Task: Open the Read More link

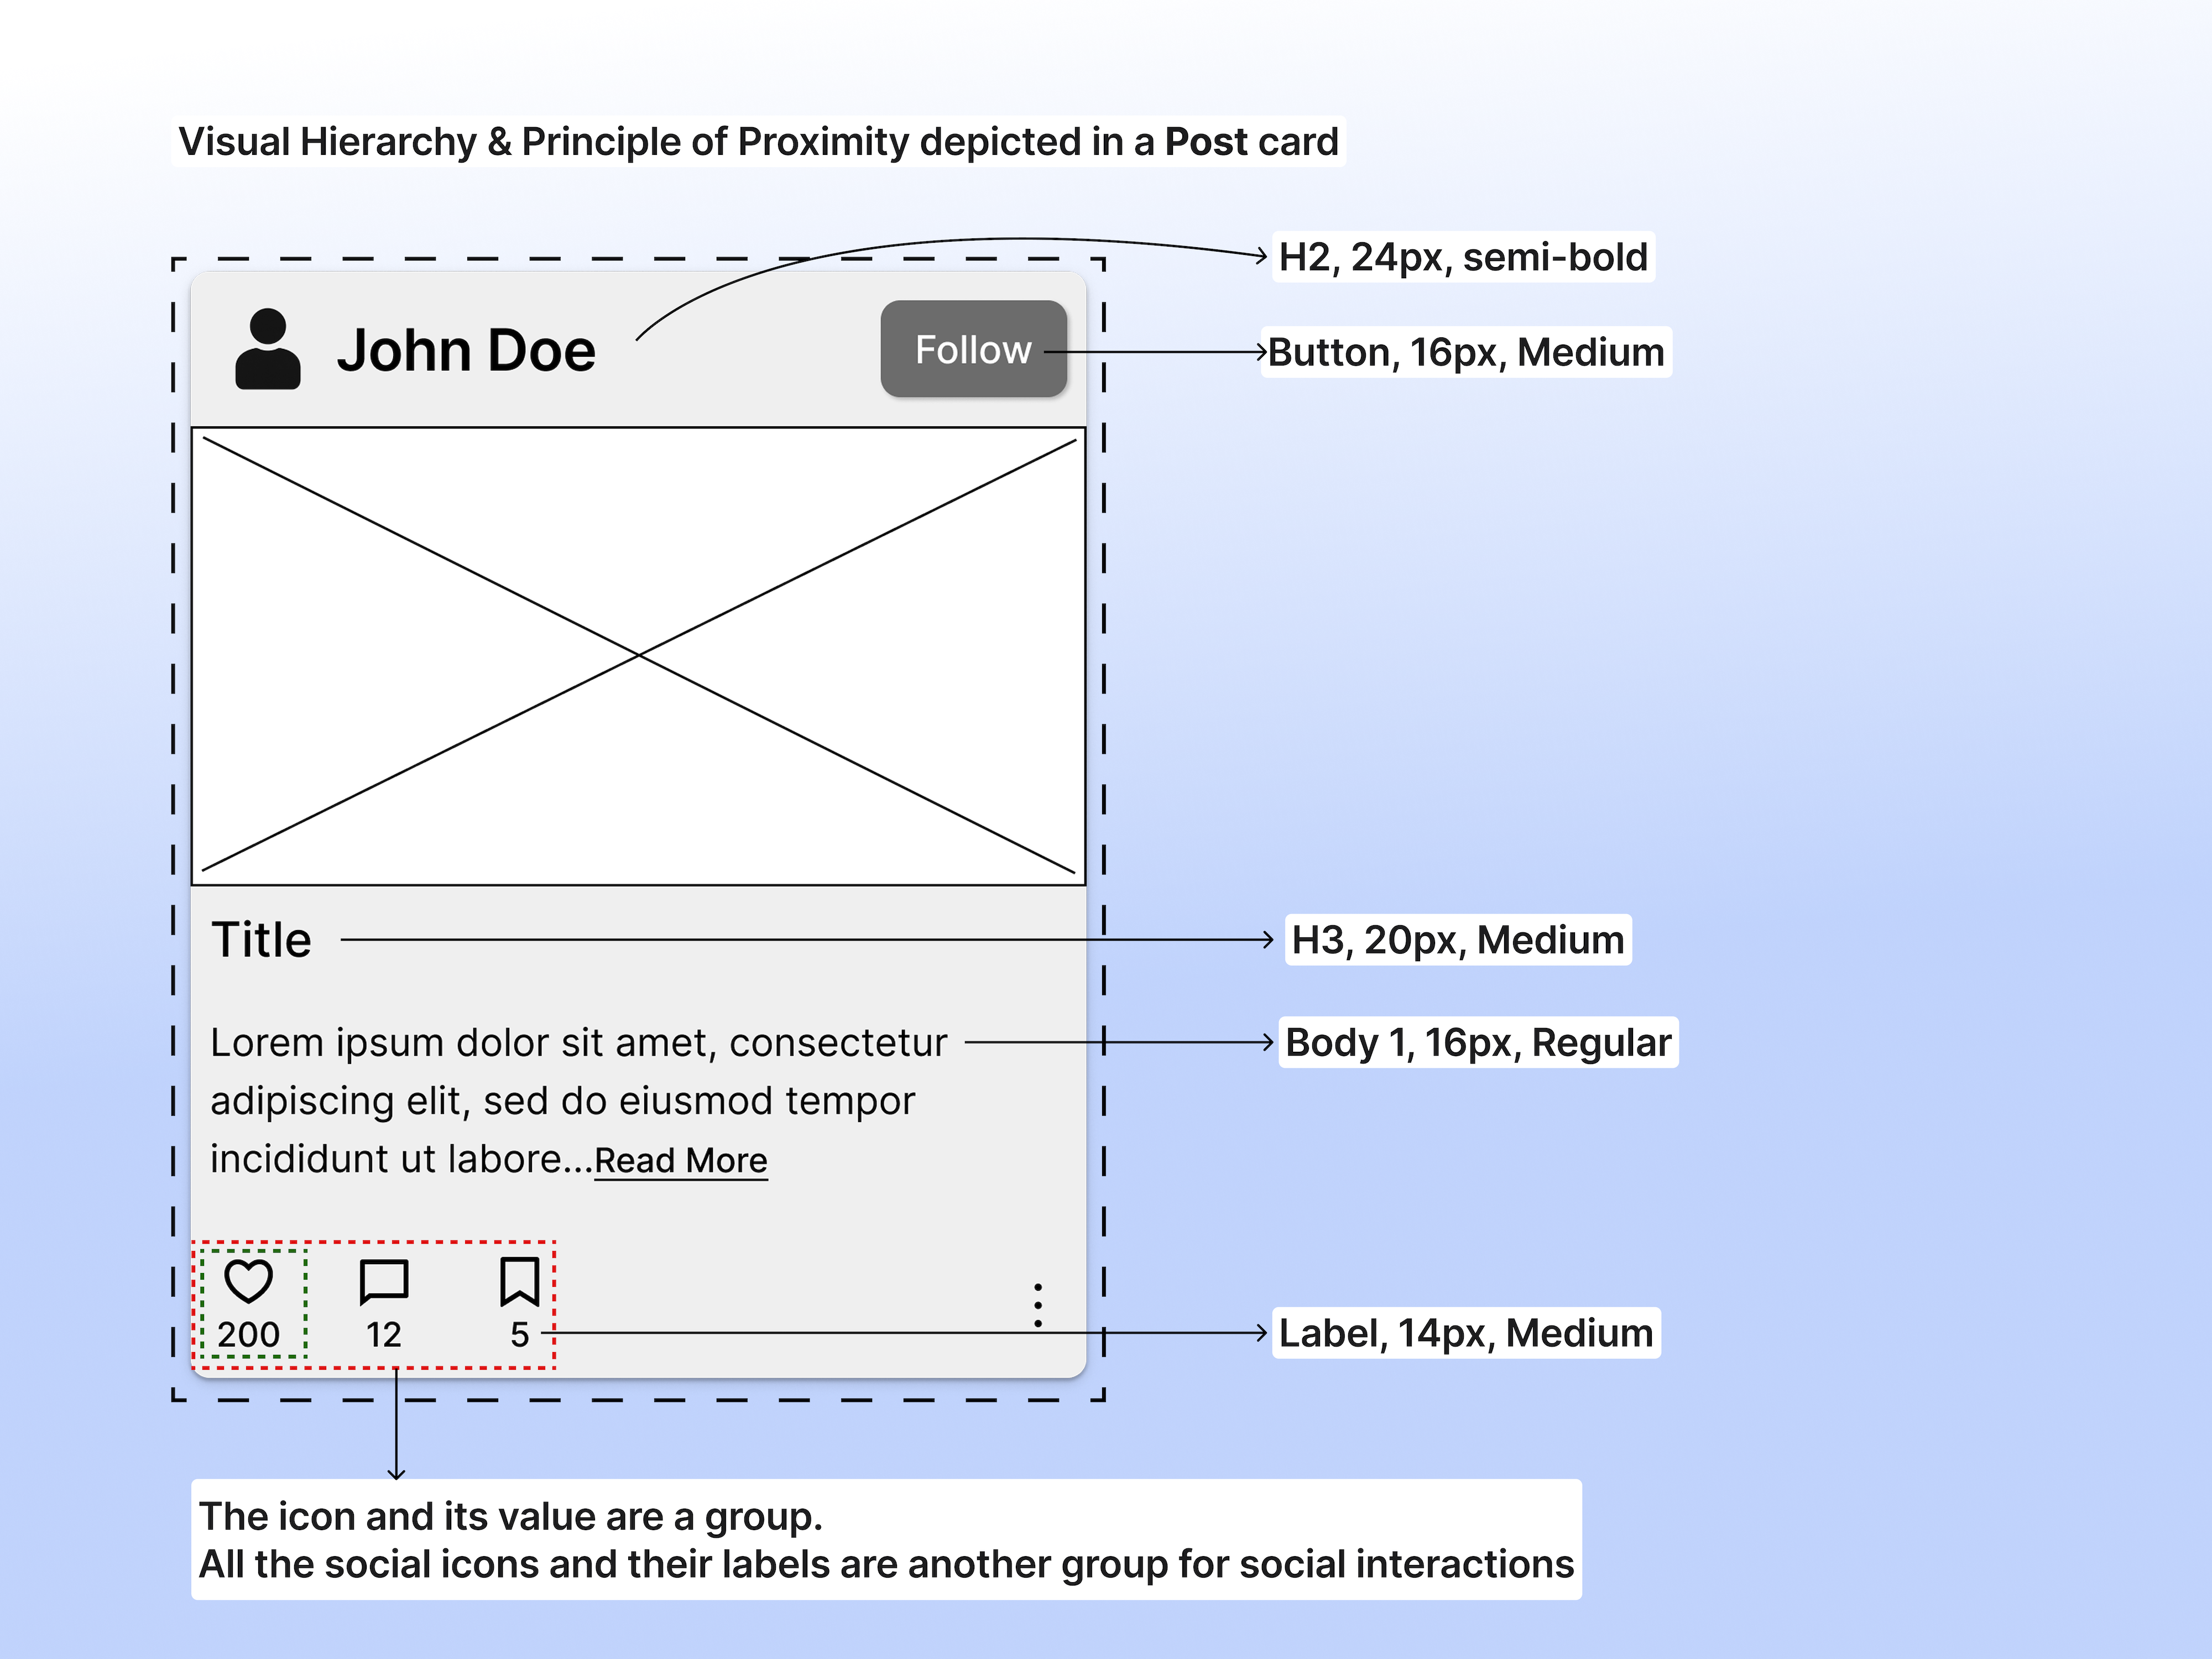Action: [x=680, y=1160]
